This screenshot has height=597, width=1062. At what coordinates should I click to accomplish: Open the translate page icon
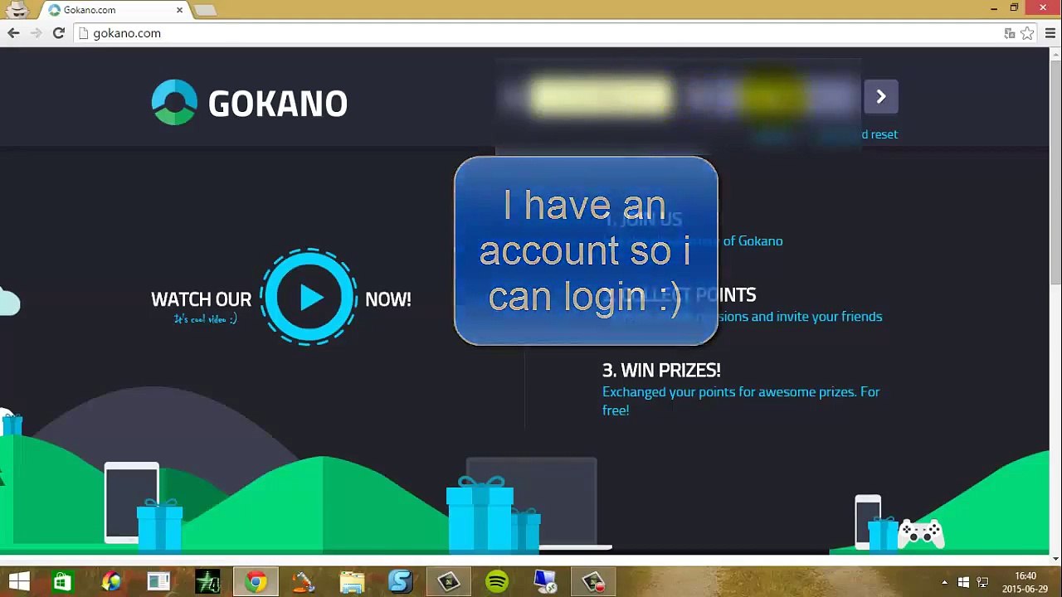point(1010,33)
